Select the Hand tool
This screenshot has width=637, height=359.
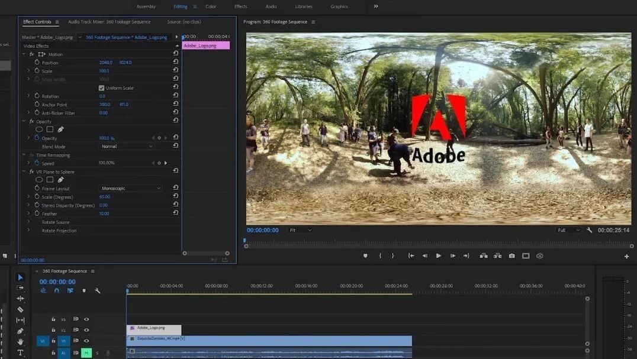[x=20, y=342]
